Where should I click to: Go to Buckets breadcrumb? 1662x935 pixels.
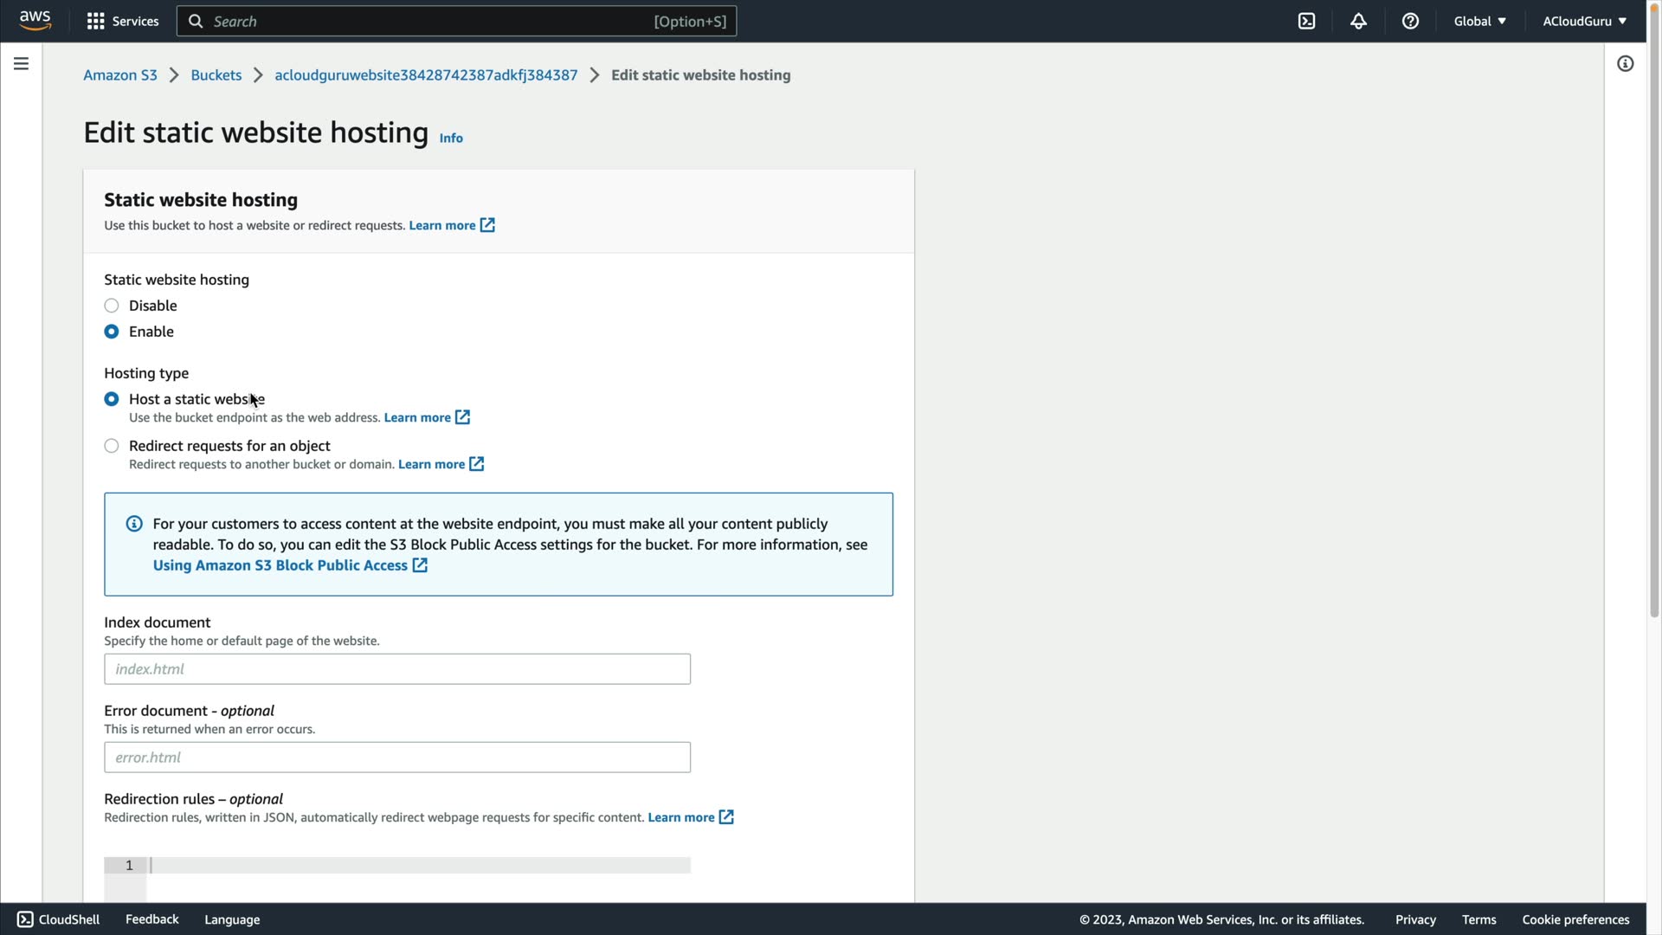click(216, 75)
